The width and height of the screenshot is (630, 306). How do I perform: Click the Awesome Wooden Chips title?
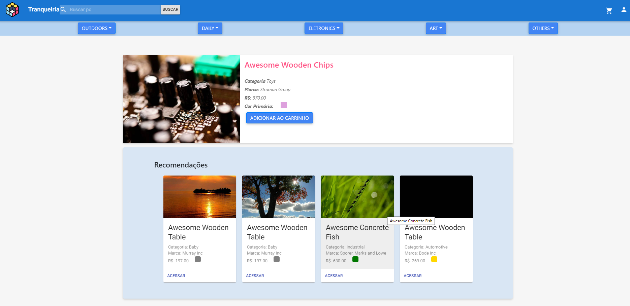pyautogui.click(x=289, y=65)
